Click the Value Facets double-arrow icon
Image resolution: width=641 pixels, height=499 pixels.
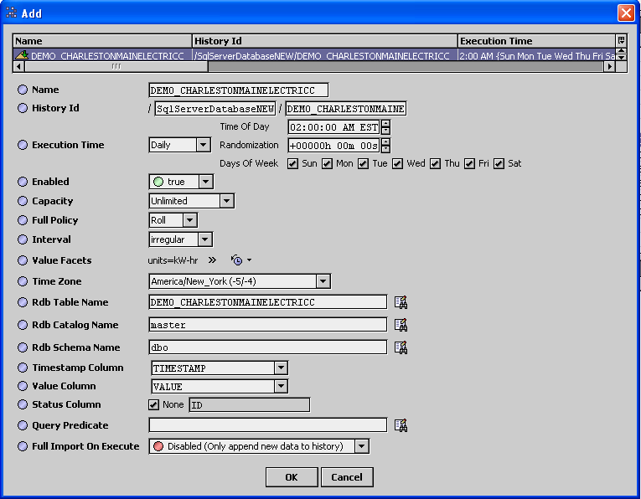pos(212,260)
